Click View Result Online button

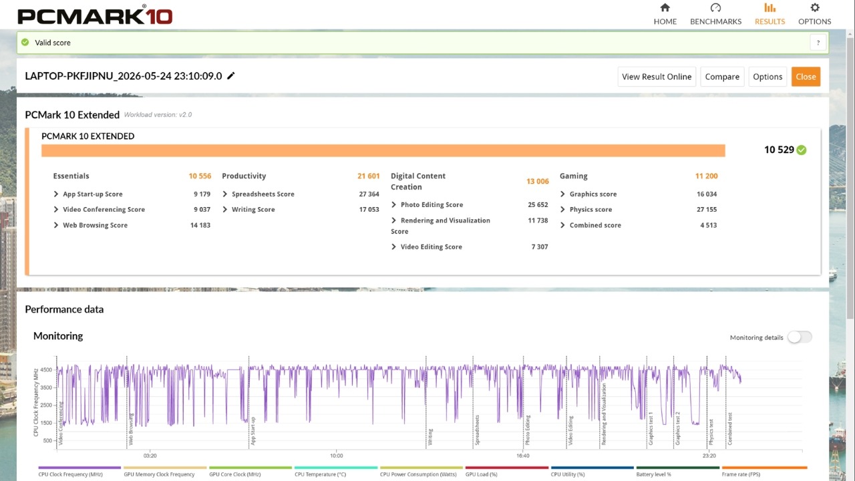pos(657,77)
